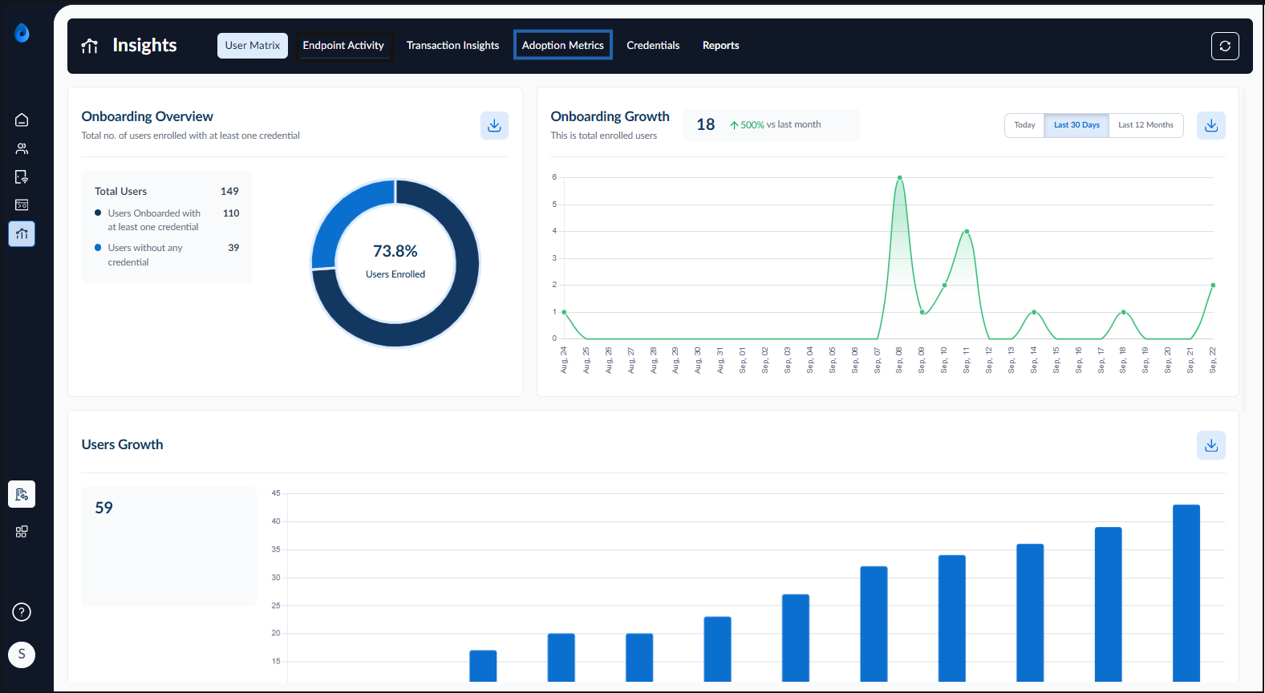Click the refresh icon in header
The width and height of the screenshot is (1265, 693).
1225,47
